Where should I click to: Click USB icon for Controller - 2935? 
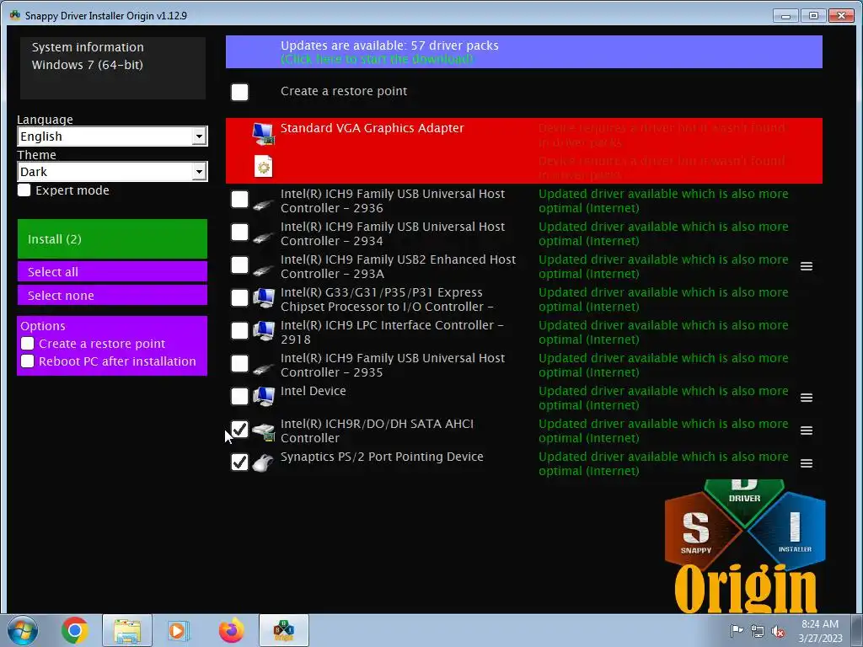tap(263, 369)
